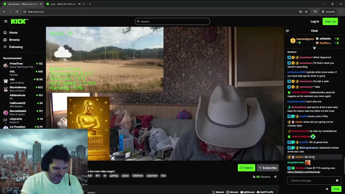Click the gaming stream tag
345x194 pixels.
coord(114,176)
